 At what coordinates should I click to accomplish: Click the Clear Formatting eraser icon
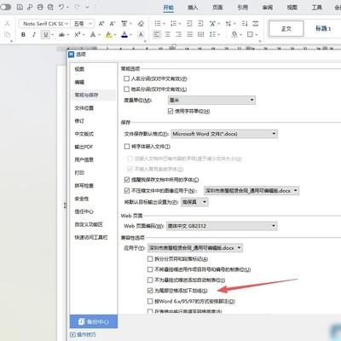(141, 24)
